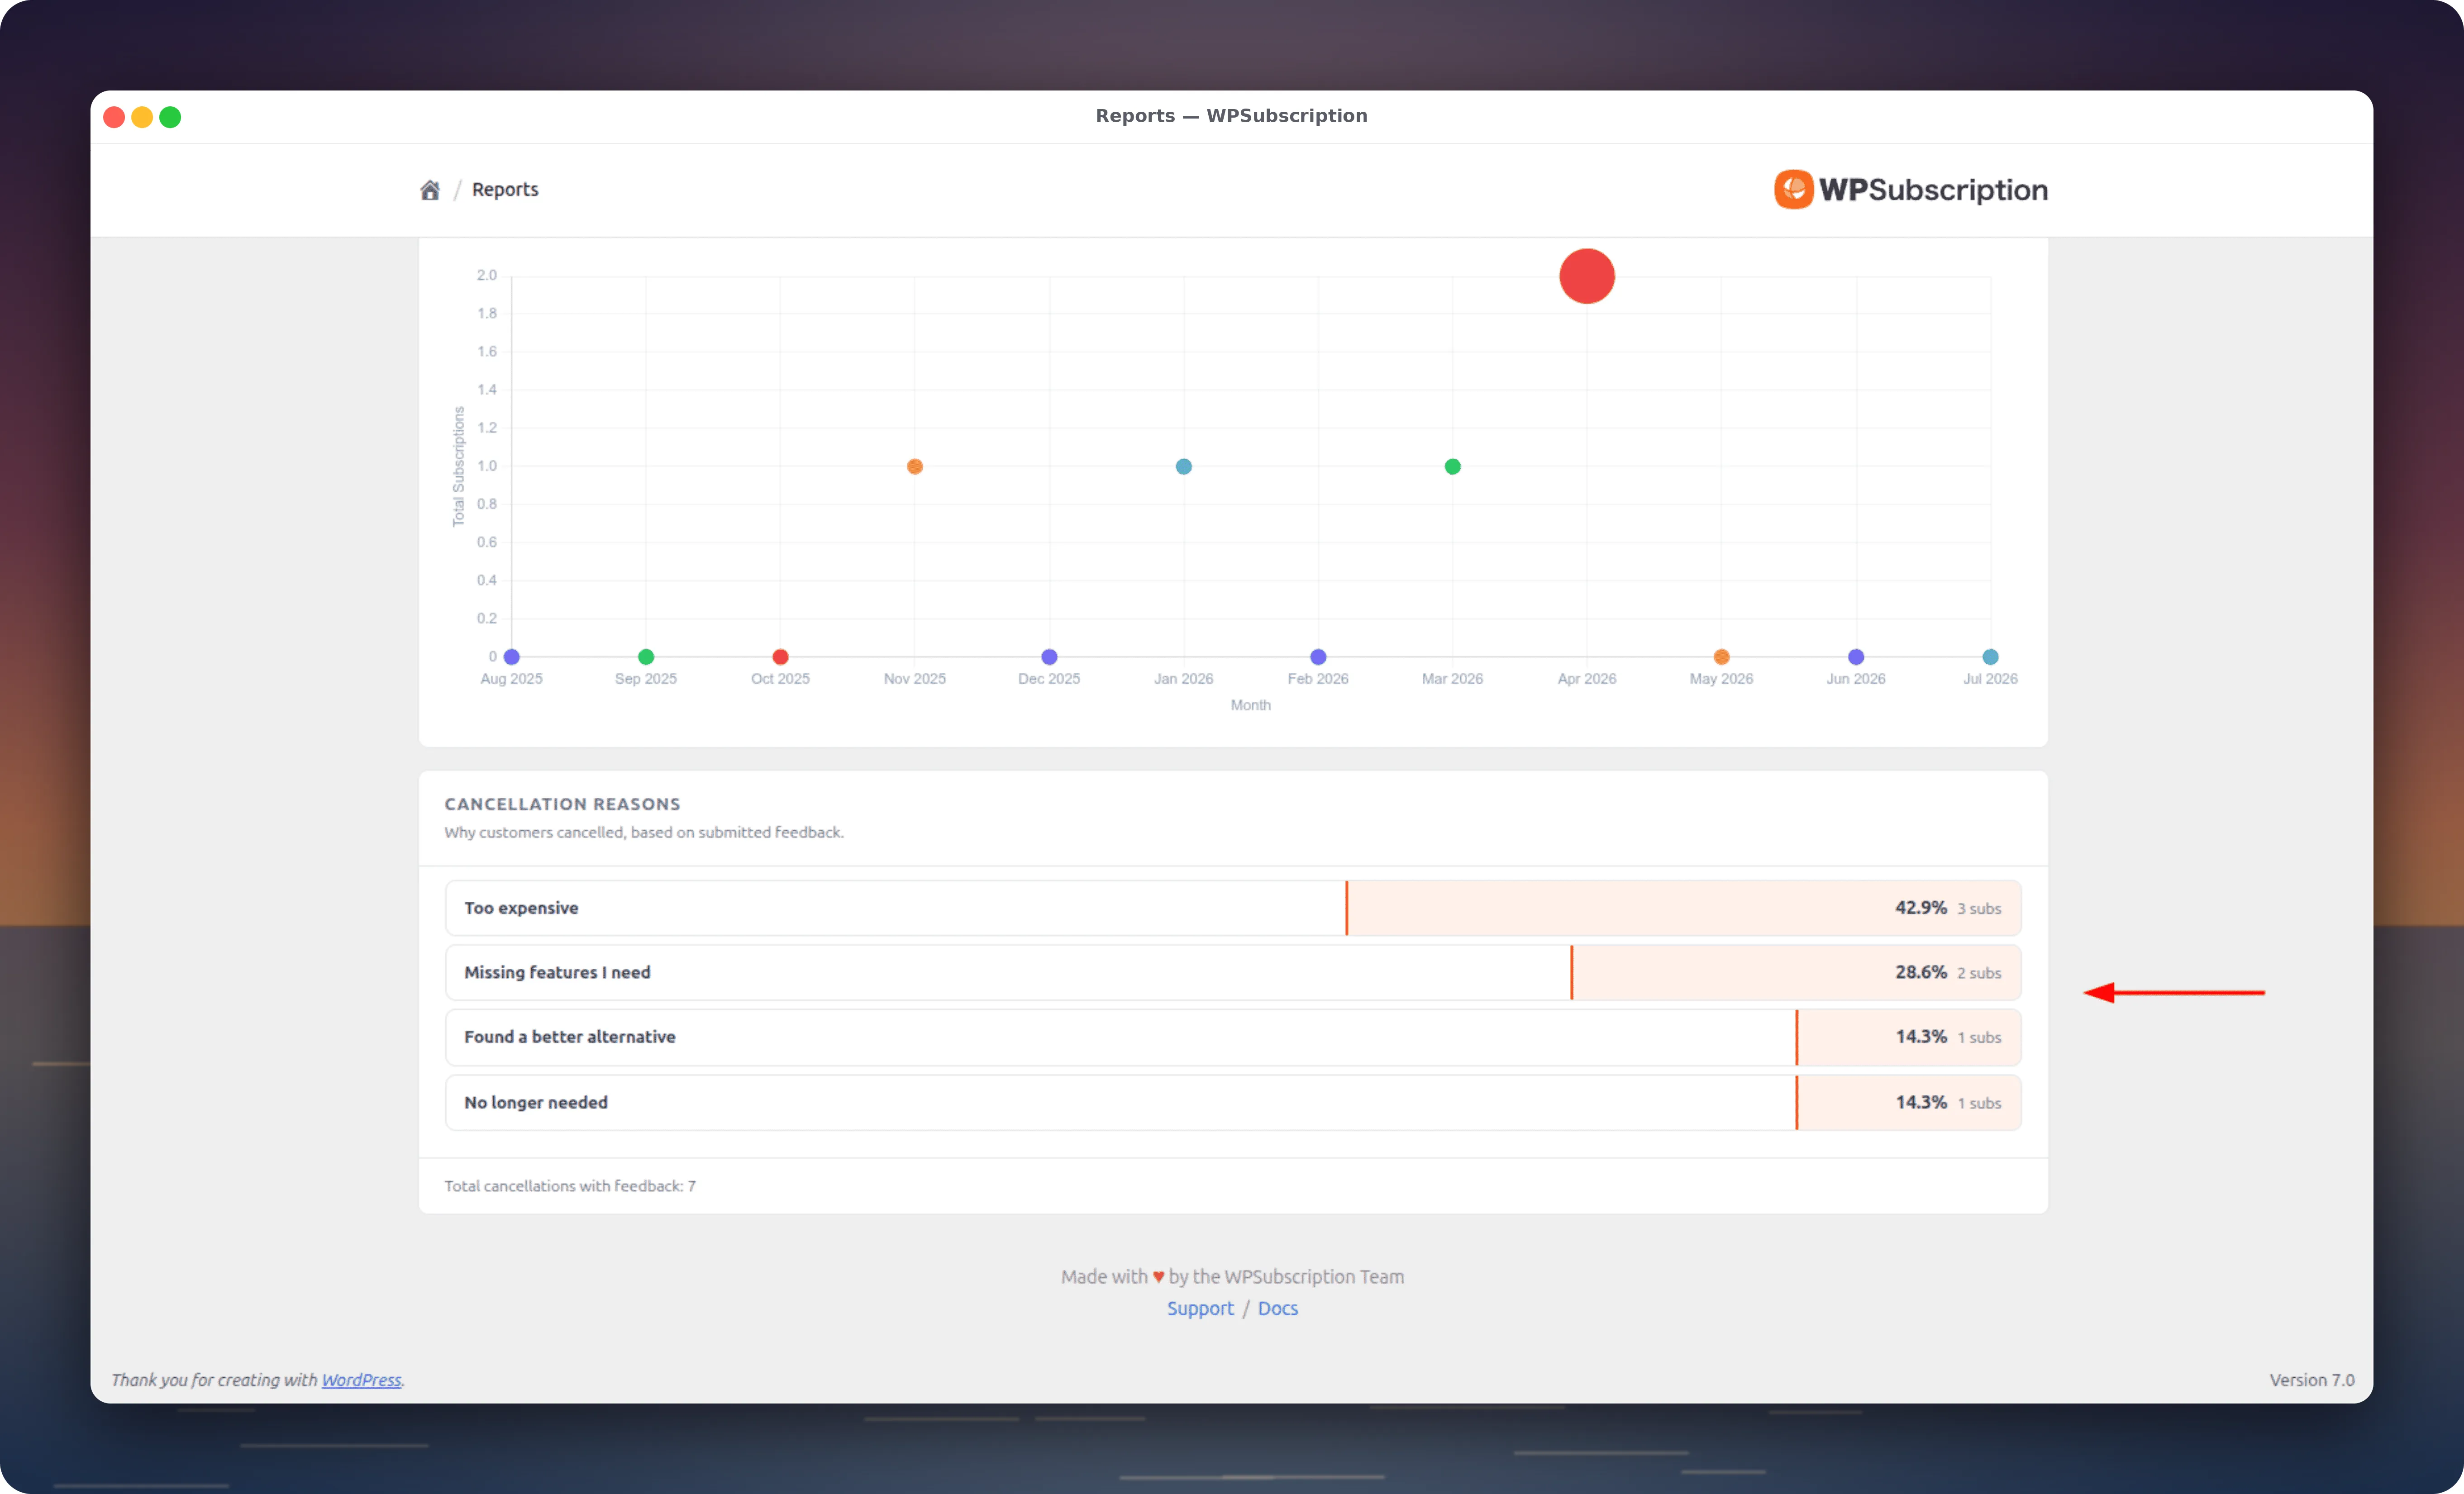Click 'Total cancellations with feedback: 7' text

coord(570,1186)
